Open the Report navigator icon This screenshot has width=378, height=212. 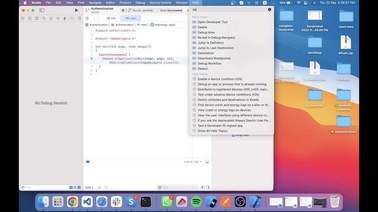(79, 18)
